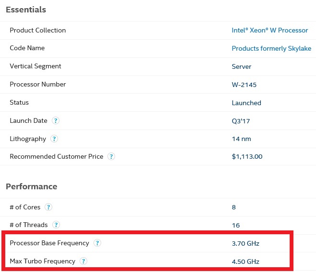
Task: Click the Launch Date label text
Action: [28, 121]
